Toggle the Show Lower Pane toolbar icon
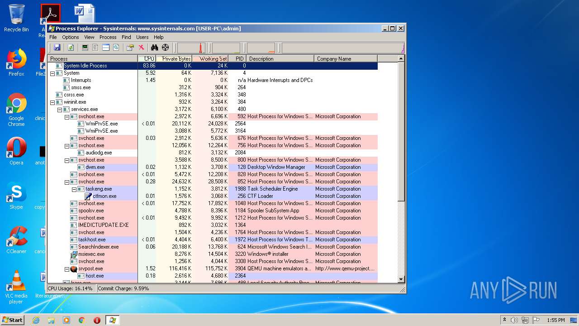The width and height of the screenshot is (579, 326). click(105, 48)
